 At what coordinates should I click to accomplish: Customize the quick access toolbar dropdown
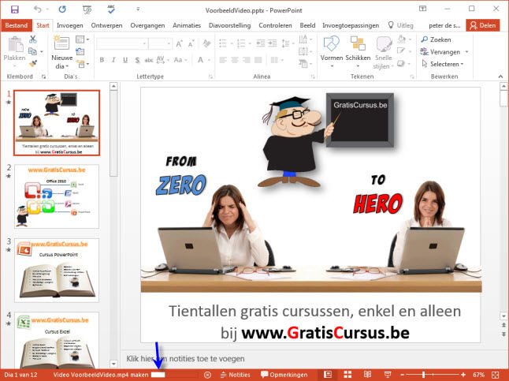click(x=138, y=9)
